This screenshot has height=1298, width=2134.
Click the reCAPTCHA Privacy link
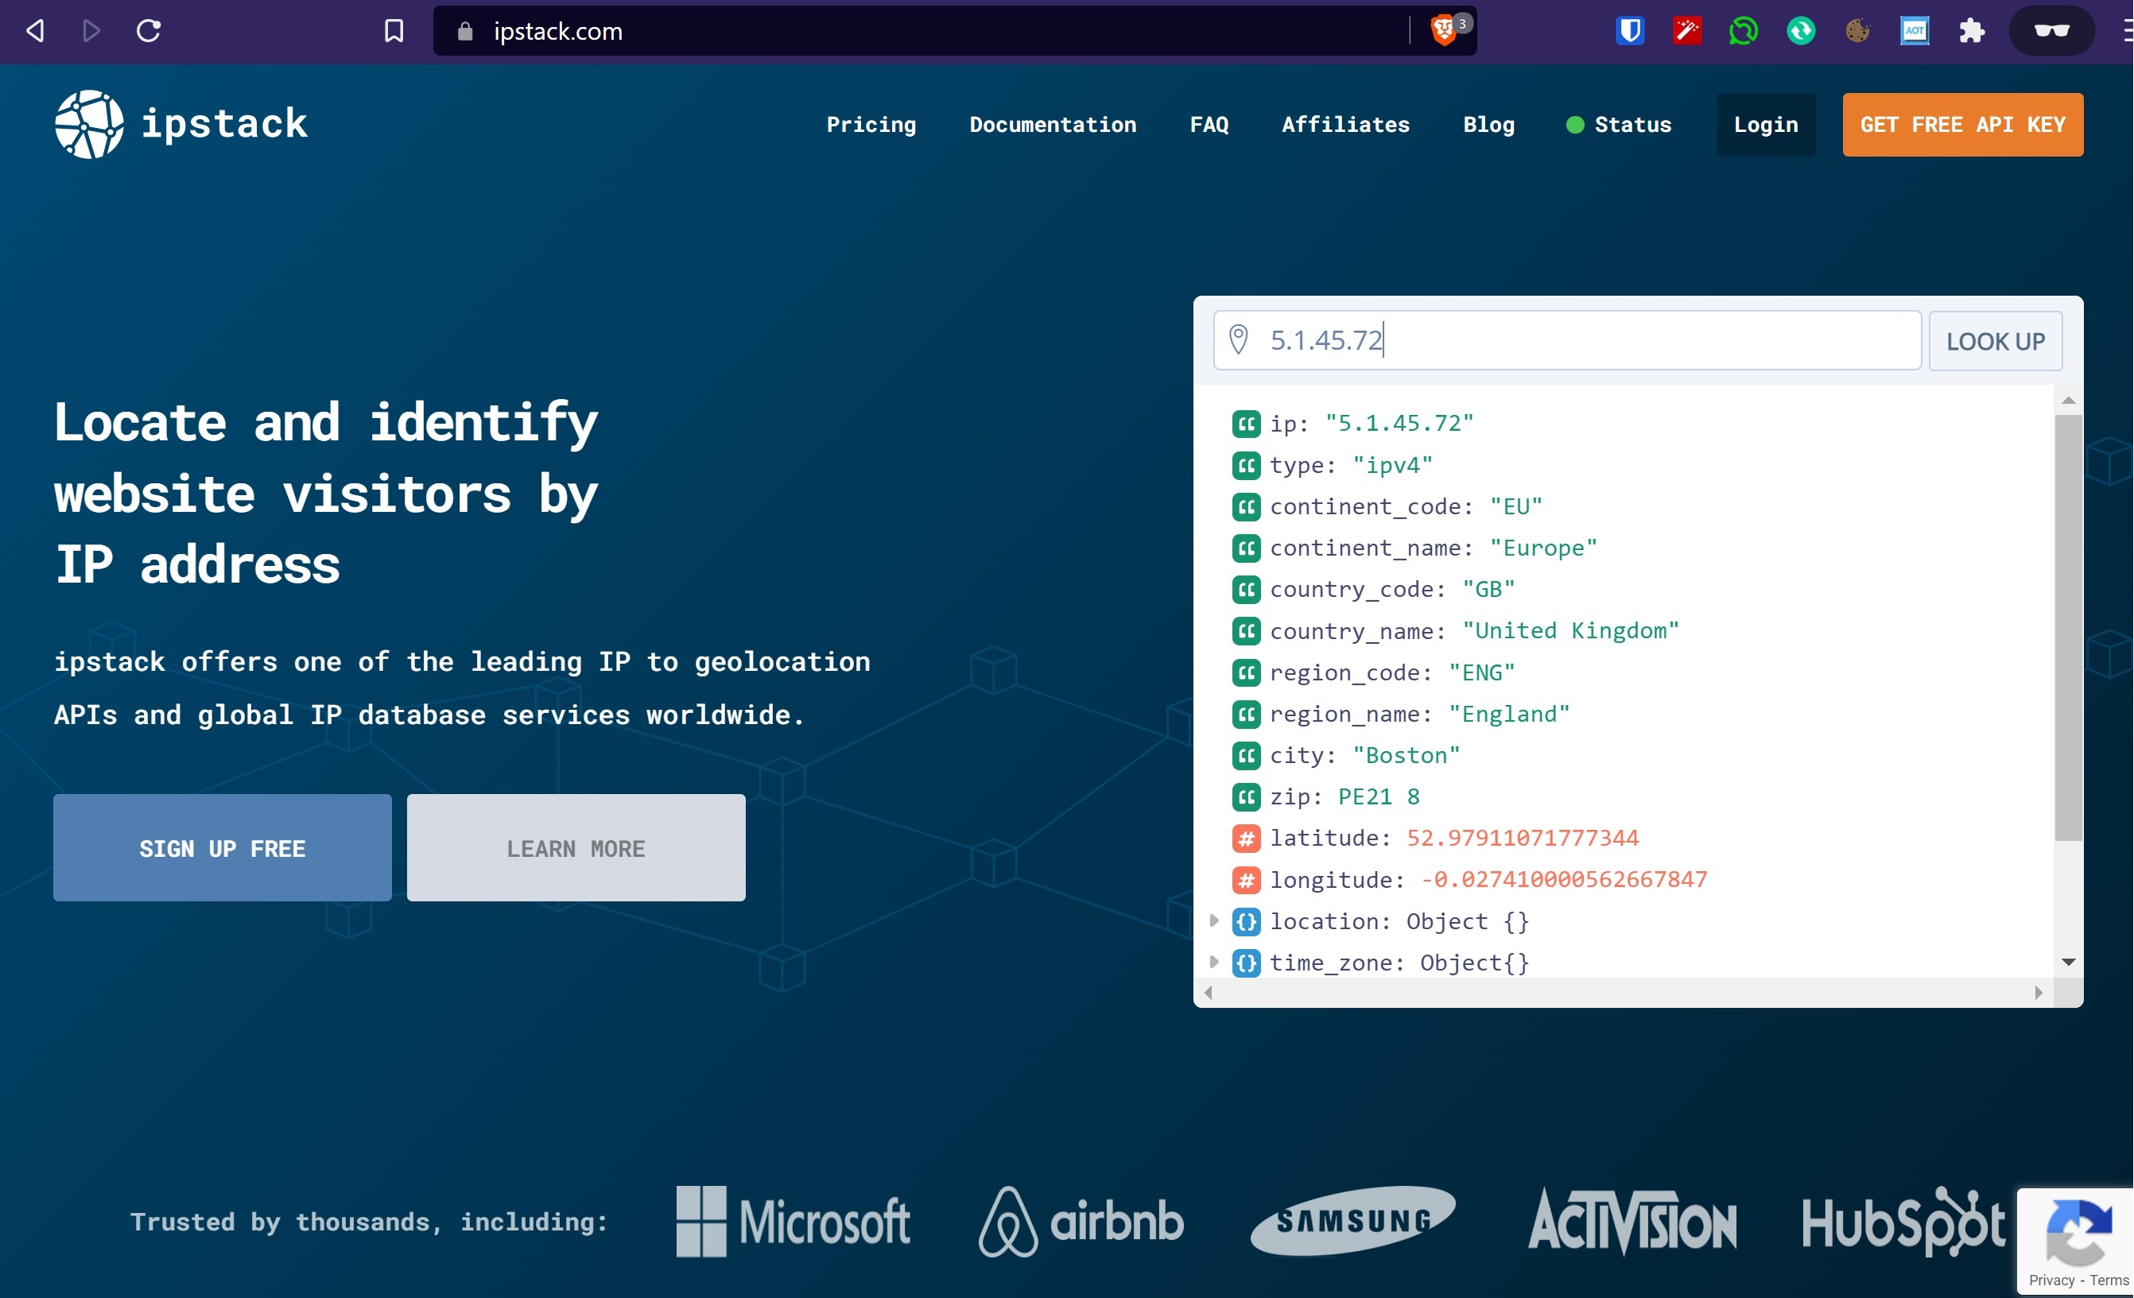[2051, 1280]
